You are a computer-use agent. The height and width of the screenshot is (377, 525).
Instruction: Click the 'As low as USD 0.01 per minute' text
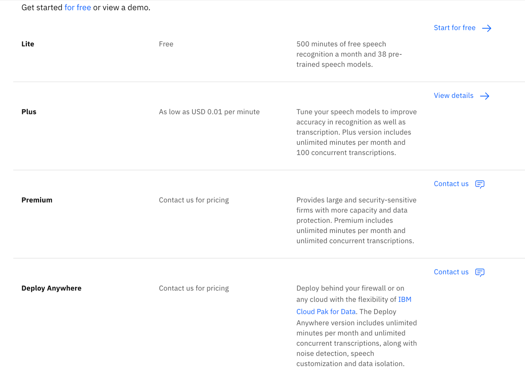point(209,112)
